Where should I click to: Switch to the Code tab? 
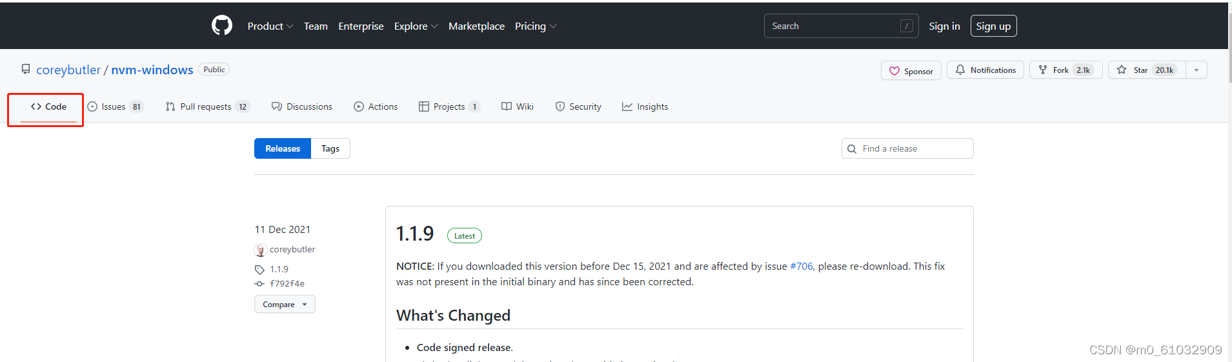point(48,106)
